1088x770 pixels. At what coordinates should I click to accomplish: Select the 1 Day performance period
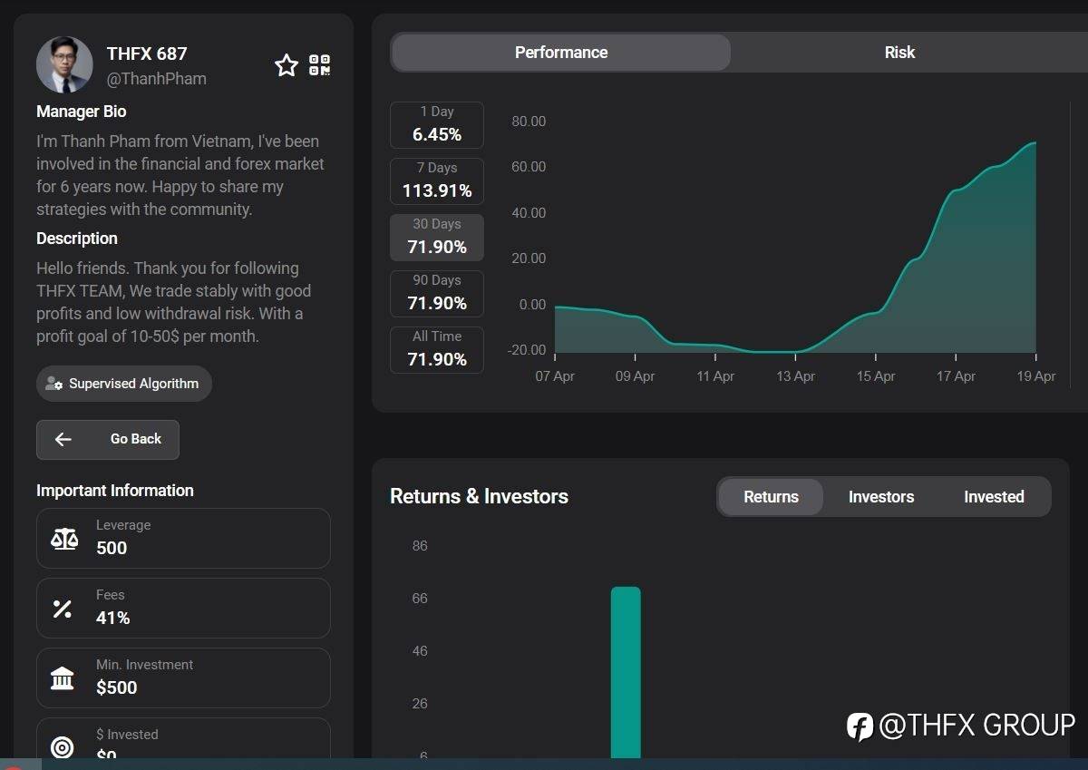437,125
